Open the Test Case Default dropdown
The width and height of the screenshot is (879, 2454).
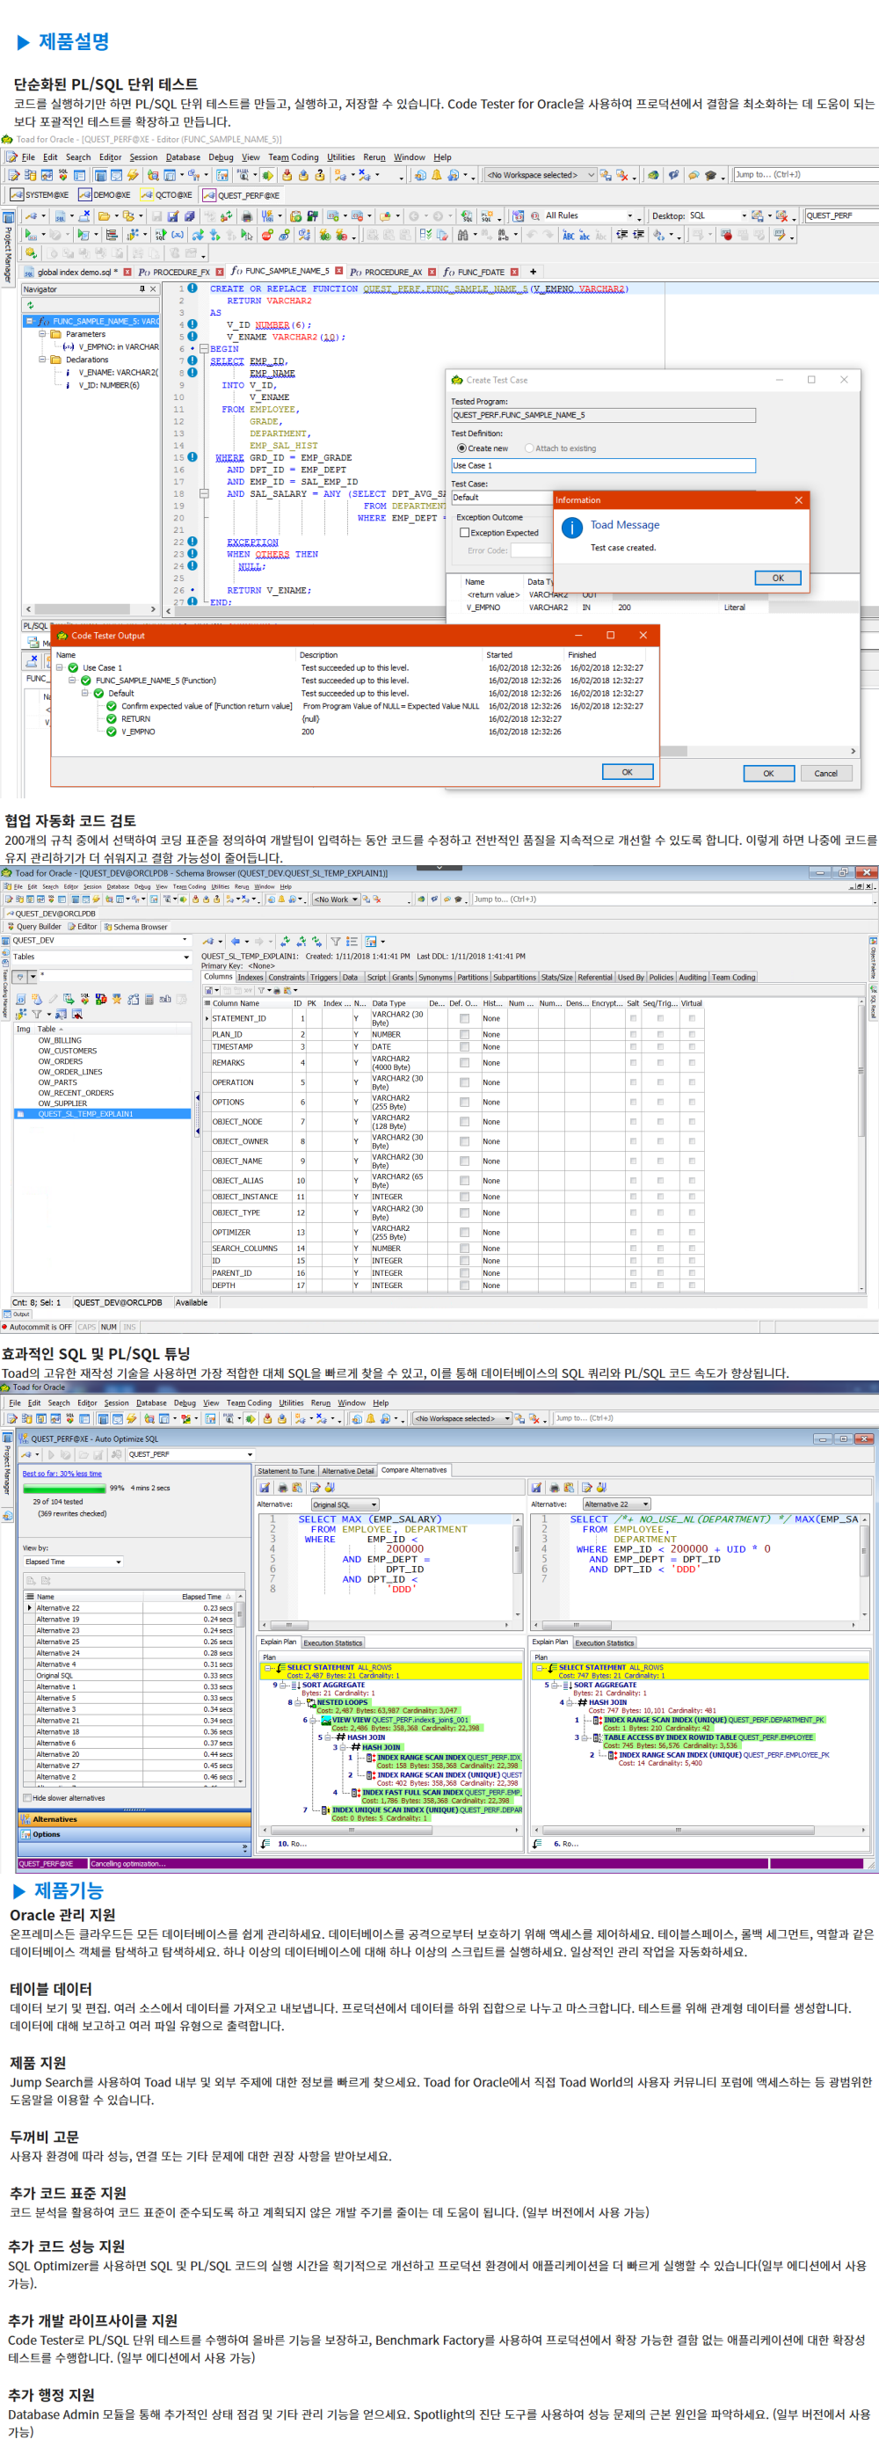tap(501, 498)
